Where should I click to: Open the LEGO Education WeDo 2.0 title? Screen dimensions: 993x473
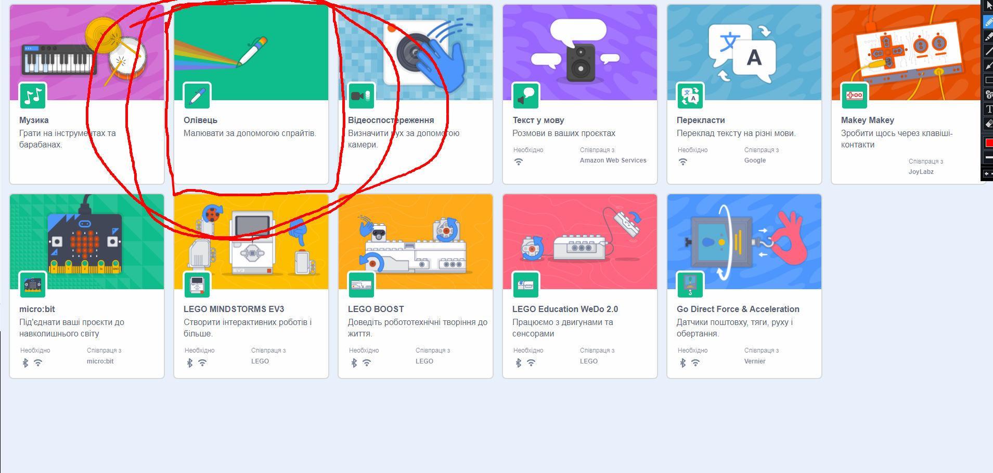[565, 309]
